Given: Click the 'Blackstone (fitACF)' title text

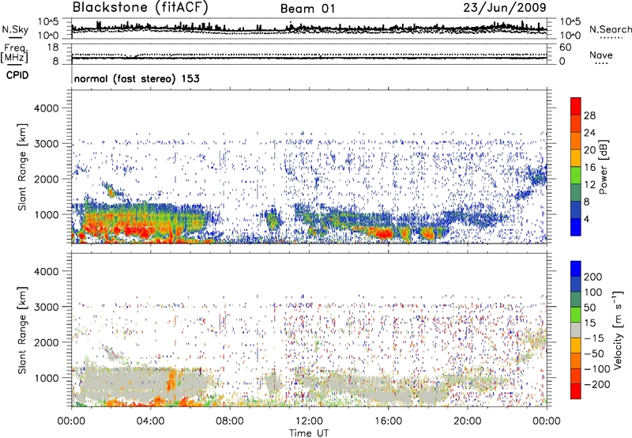Looking at the screenshot, I should pos(140,7).
